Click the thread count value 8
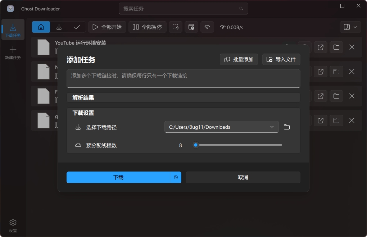Image resolution: width=367 pixels, height=237 pixels. coord(181,145)
